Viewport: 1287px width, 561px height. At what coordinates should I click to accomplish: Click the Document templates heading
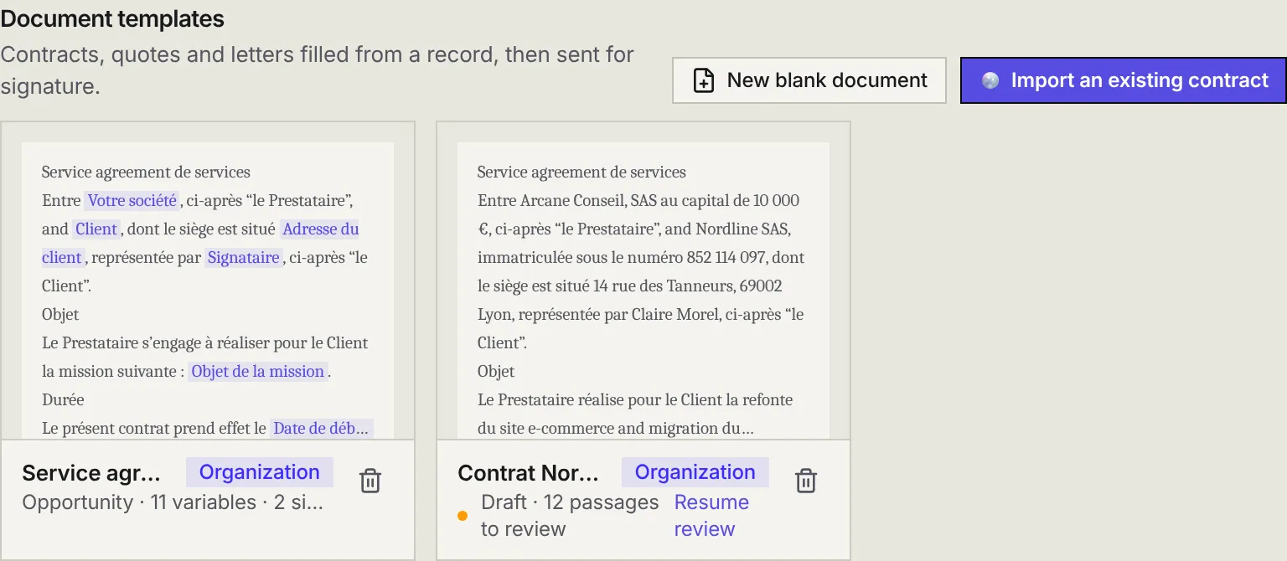[112, 18]
